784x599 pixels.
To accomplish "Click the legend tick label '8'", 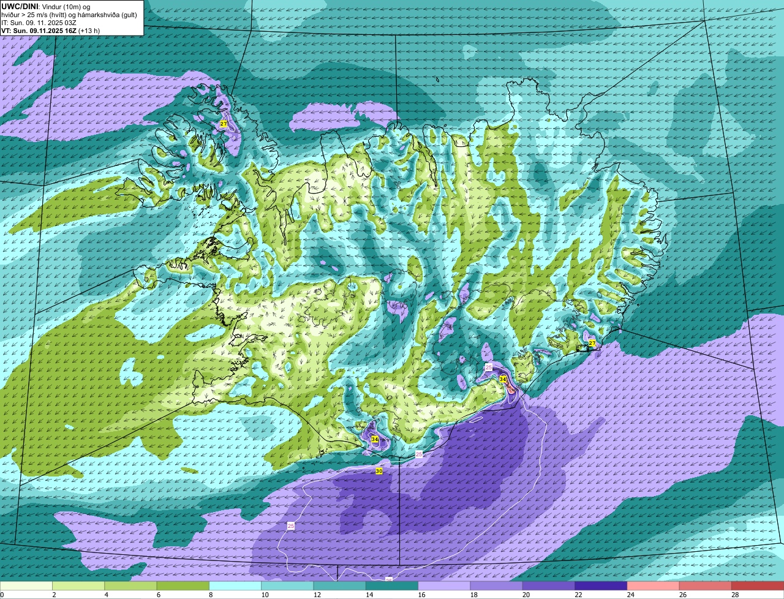I will click(x=210, y=595).
